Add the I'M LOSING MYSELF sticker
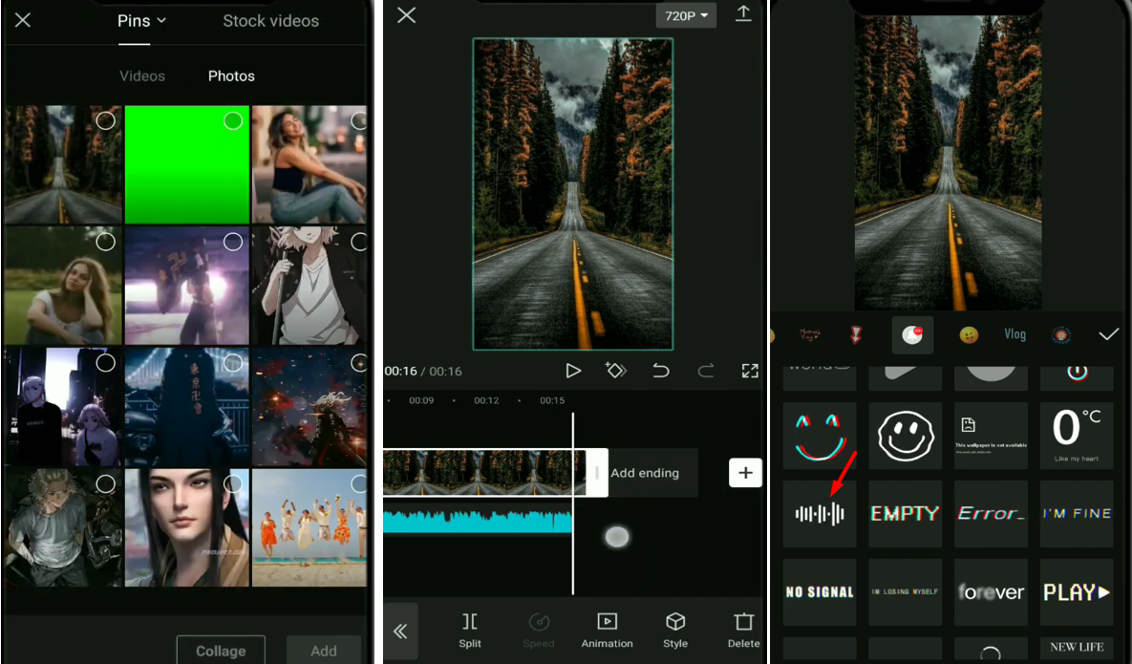Viewport: 1132px width, 664px height. [x=906, y=591]
